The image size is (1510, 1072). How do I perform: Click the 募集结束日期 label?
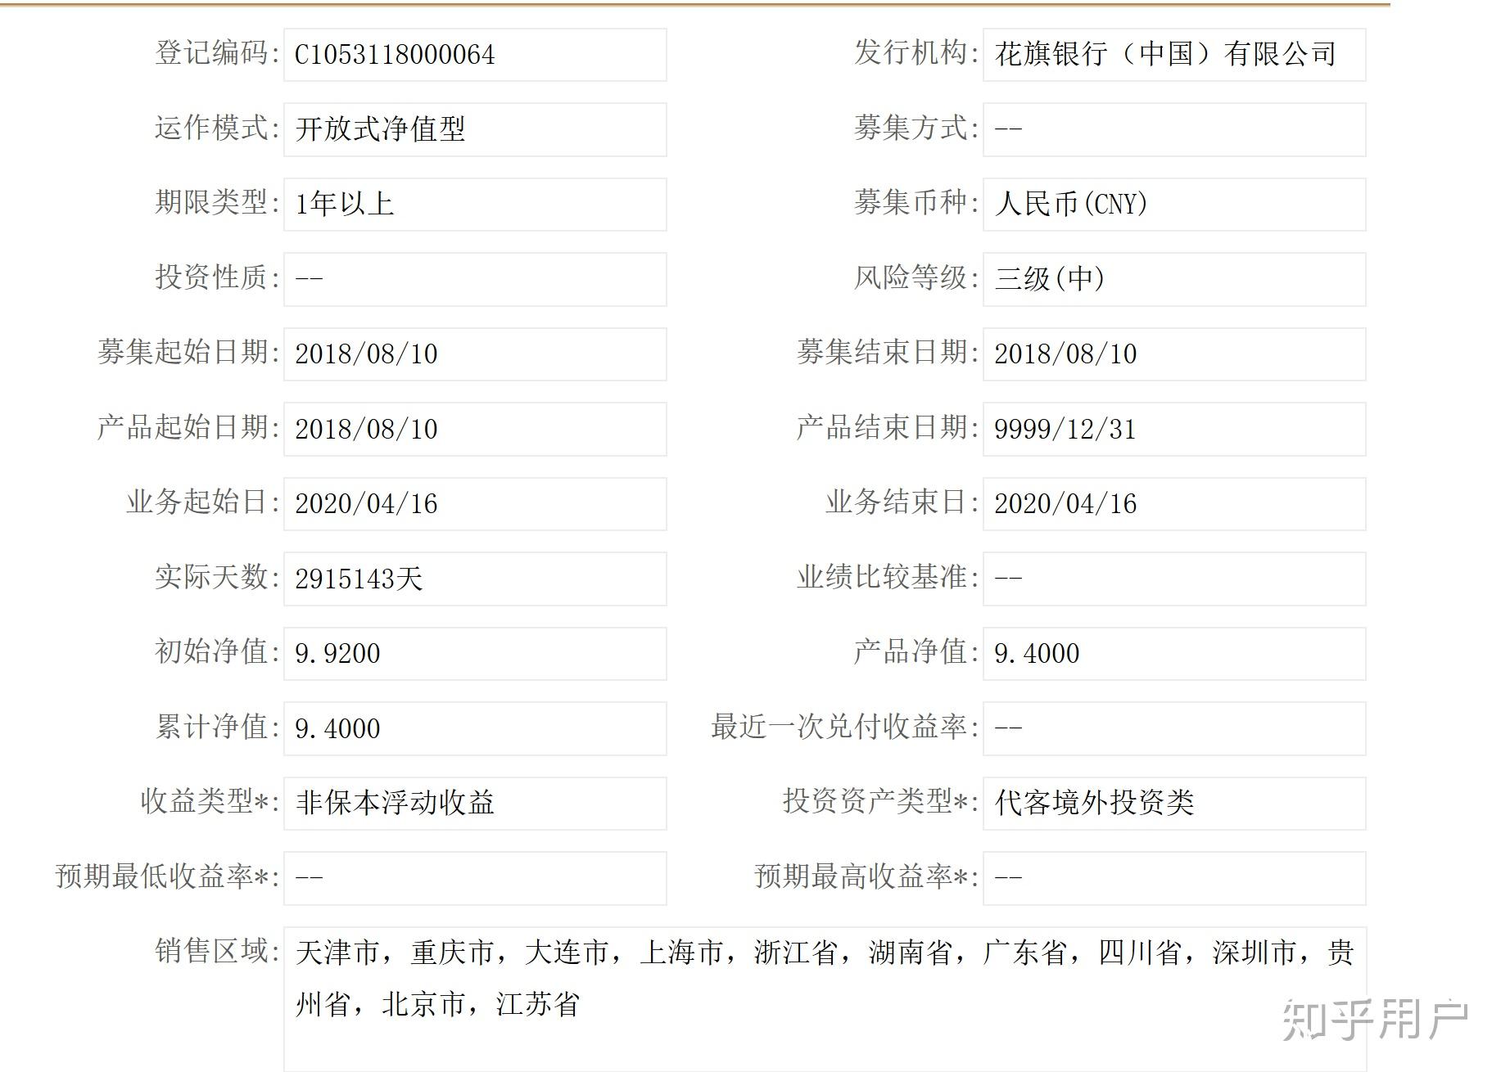pos(888,352)
